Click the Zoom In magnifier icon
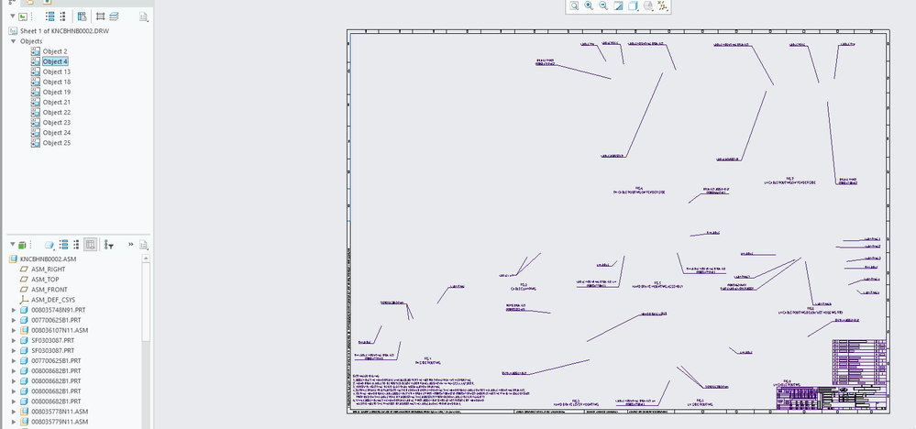This screenshot has width=916, height=429. coord(589,5)
